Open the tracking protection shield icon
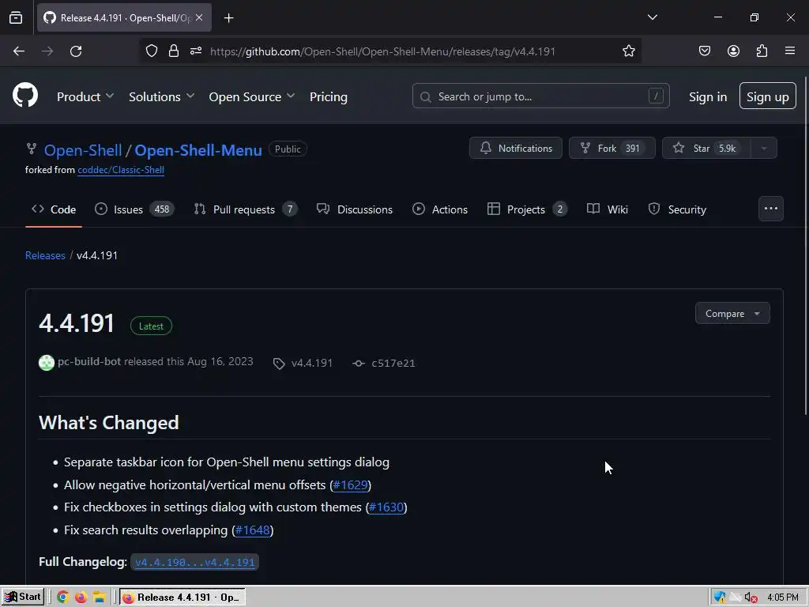The height and width of the screenshot is (607, 809). (x=151, y=51)
